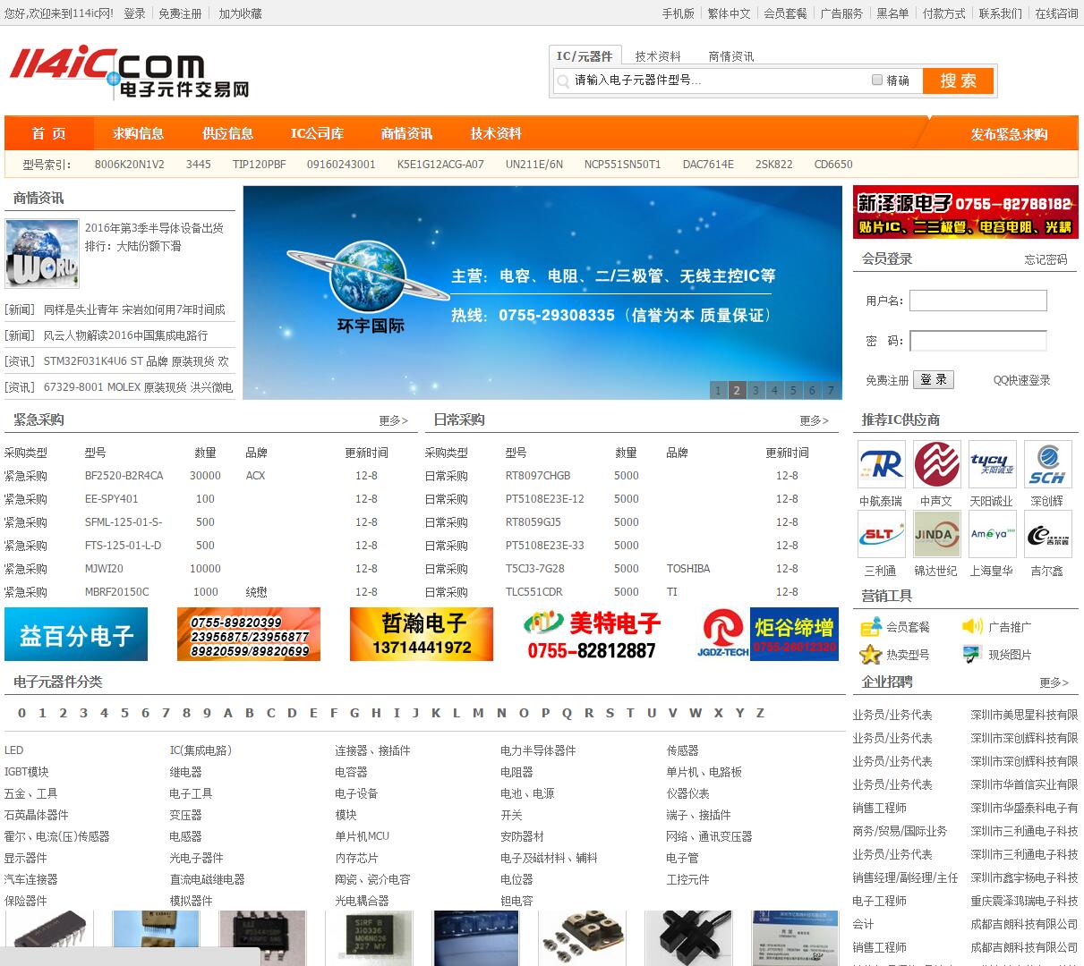Switch to slide 7 of the banner

(831, 390)
